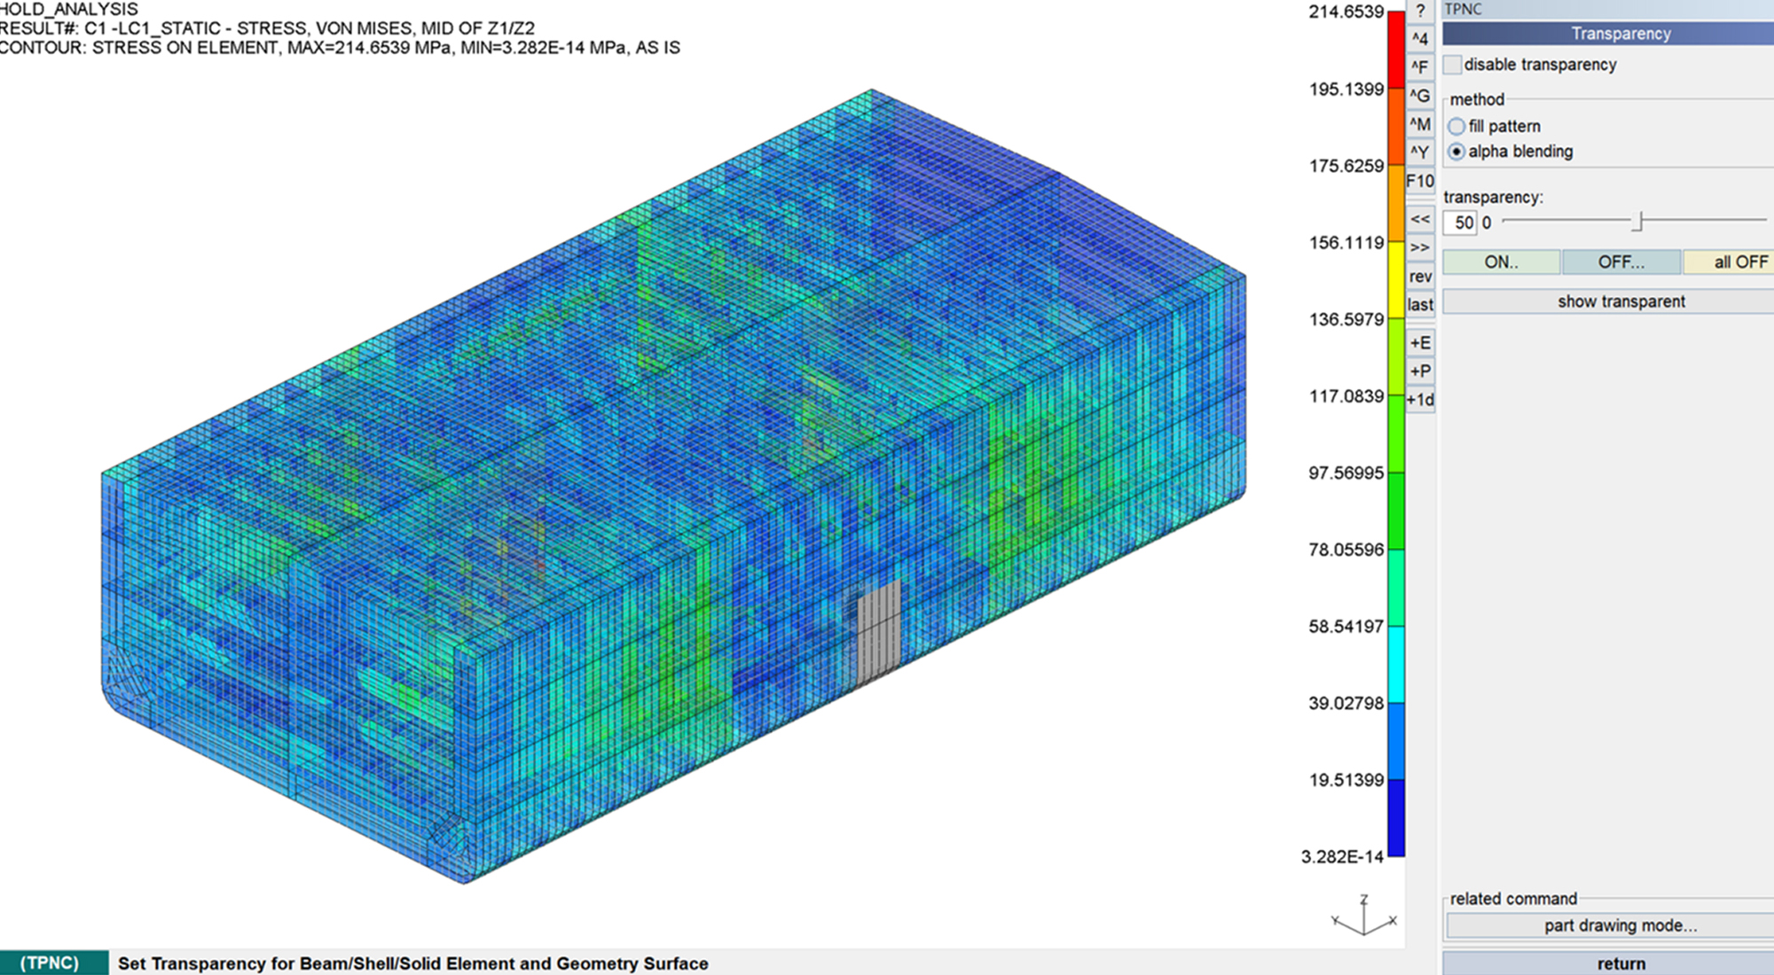Click the +1d shortcut button
The height and width of the screenshot is (975, 1774).
click(x=1420, y=400)
